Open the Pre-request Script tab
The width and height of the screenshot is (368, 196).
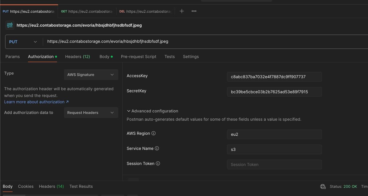(x=139, y=57)
